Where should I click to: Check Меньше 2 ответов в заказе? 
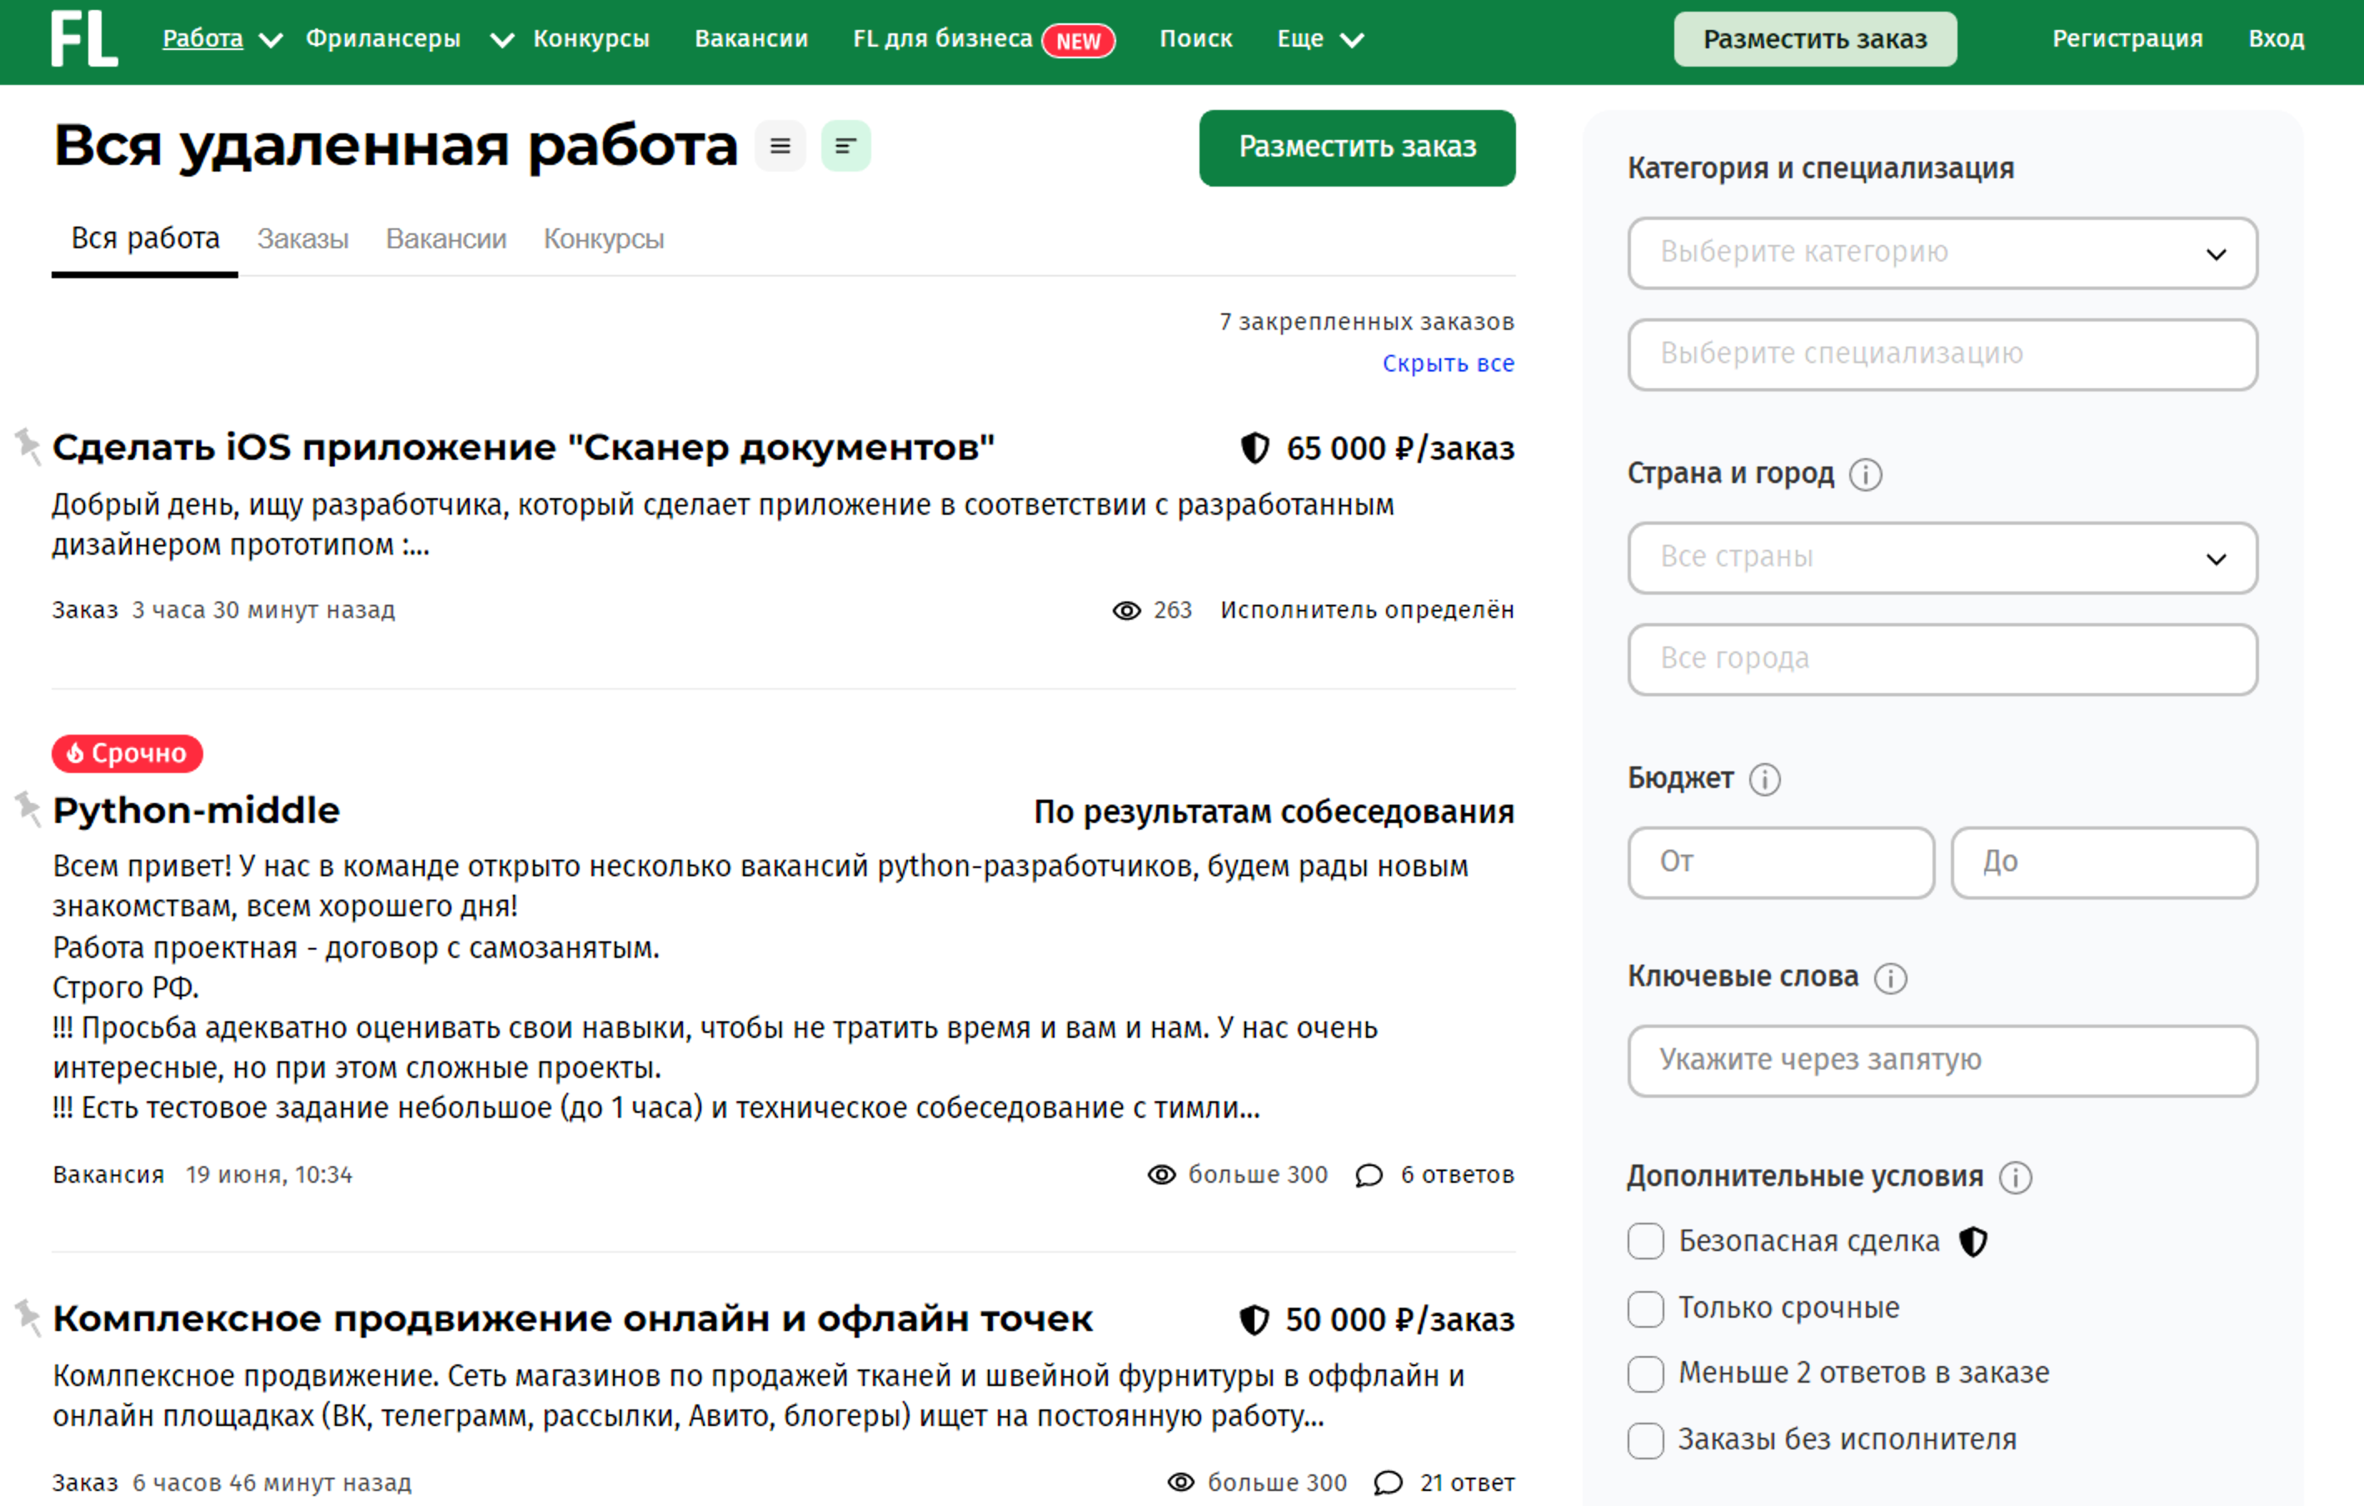(x=1645, y=1374)
